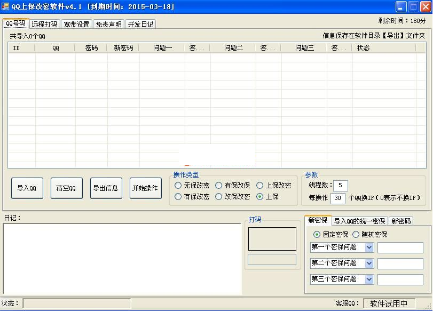Click the 清空QQ button
Viewport: 433px width, 312px height.
[66, 188]
